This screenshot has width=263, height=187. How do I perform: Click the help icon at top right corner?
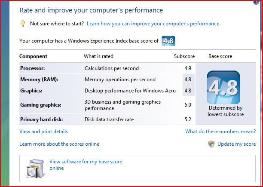click(x=257, y=2)
